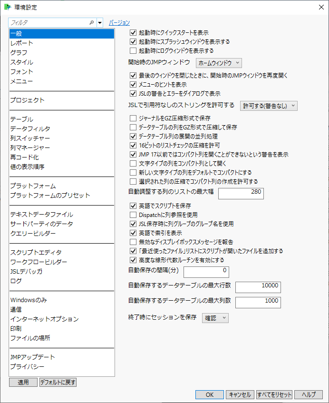
Task: Open the 終了時にセッションを保存 dropdown
Action: (x=215, y=317)
